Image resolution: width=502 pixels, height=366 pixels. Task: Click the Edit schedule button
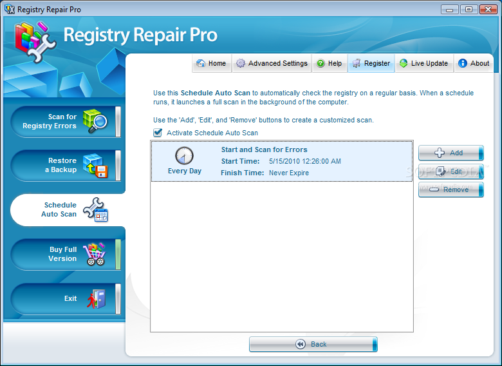click(x=451, y=171)
